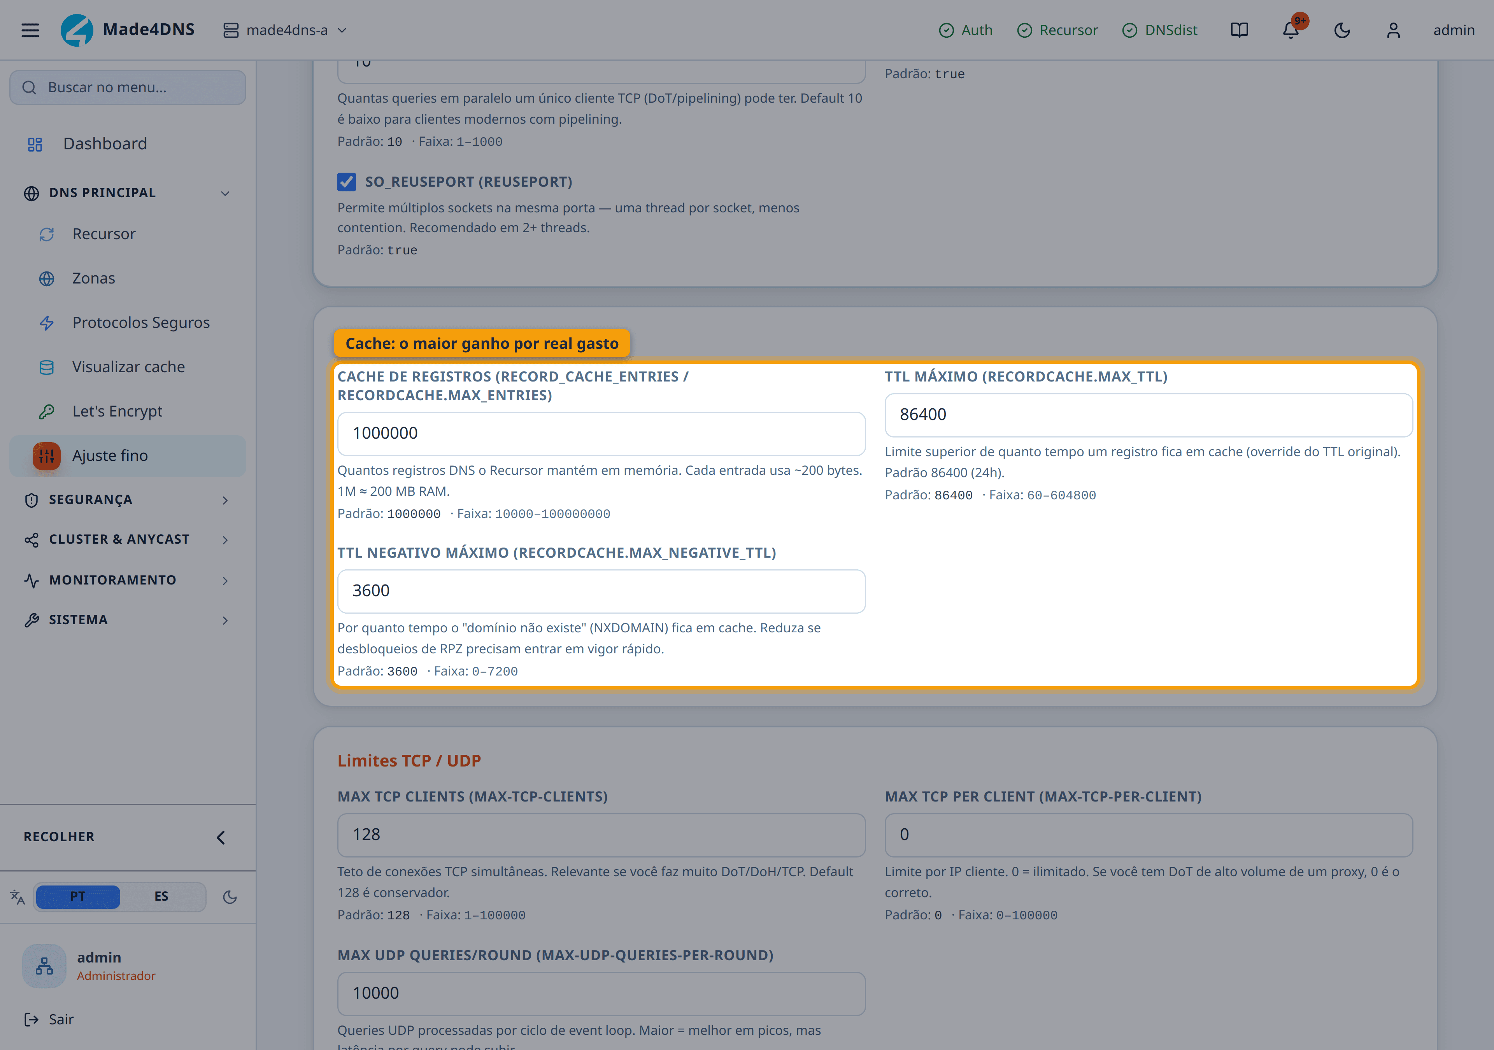Switch language to PT
This screenshot has width=1494, height=1050.
[78, 896]
